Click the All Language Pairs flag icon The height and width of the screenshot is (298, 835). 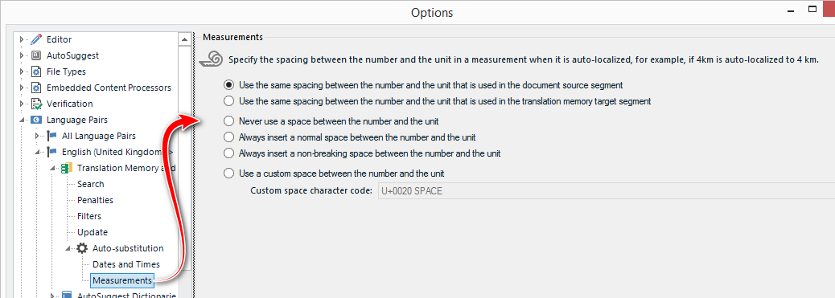click(x=51, y=136)
